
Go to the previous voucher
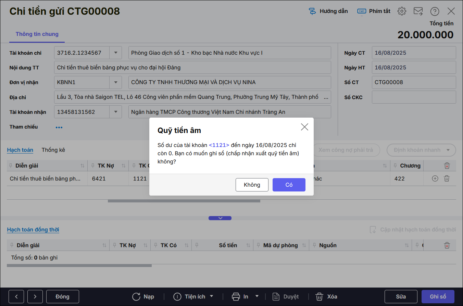[16, 297]
